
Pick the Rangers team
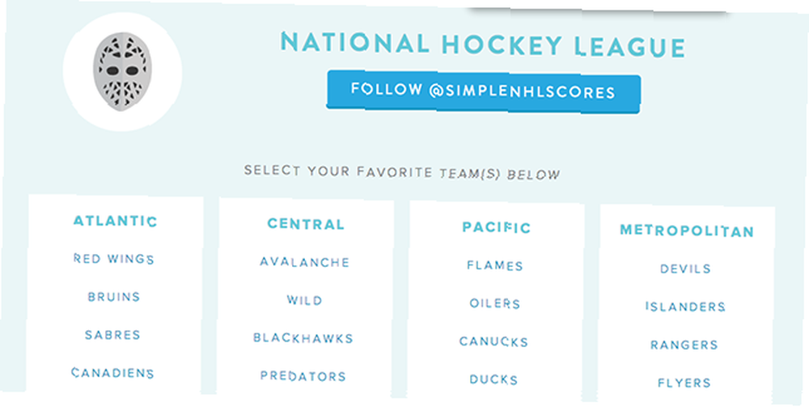pyautogui.click(x=684, y=345)
